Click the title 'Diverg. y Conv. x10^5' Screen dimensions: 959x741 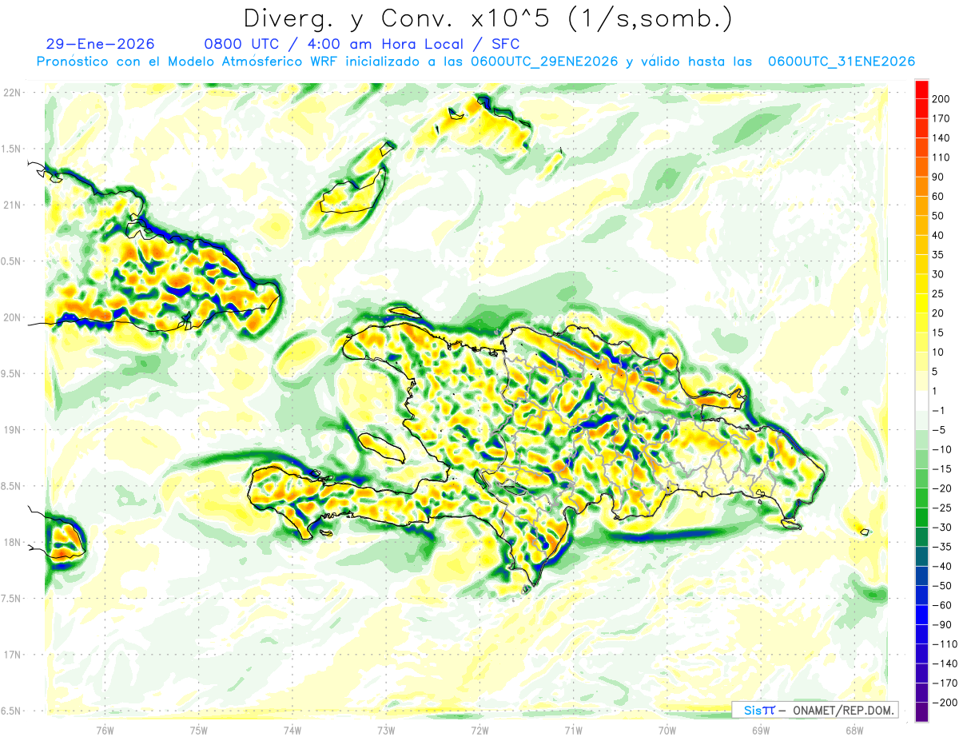pos(400,18)
